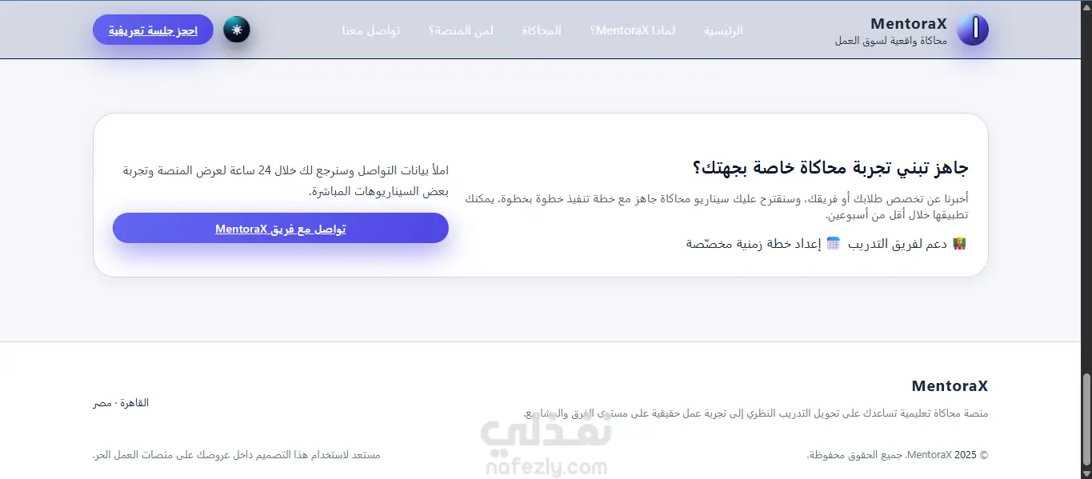Open the لمن المنصة؟ nav item
Image resolution: width=1092 pixels, height=479 pixels.
[461, 30]
